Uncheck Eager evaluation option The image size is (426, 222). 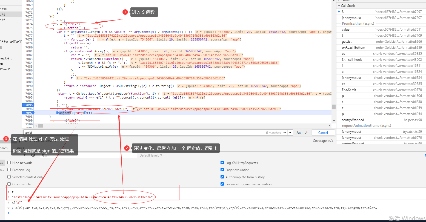click(x=222, y=170)
